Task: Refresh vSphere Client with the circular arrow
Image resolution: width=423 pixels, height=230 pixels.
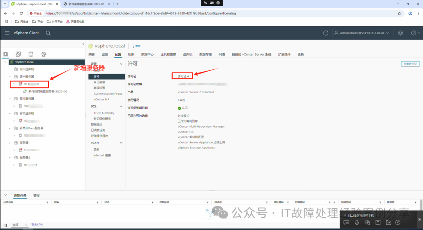Action: tap(325, 33)
